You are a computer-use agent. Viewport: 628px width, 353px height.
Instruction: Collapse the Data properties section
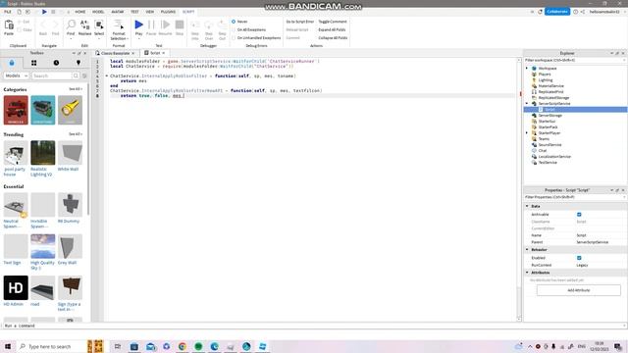(528, 206)
